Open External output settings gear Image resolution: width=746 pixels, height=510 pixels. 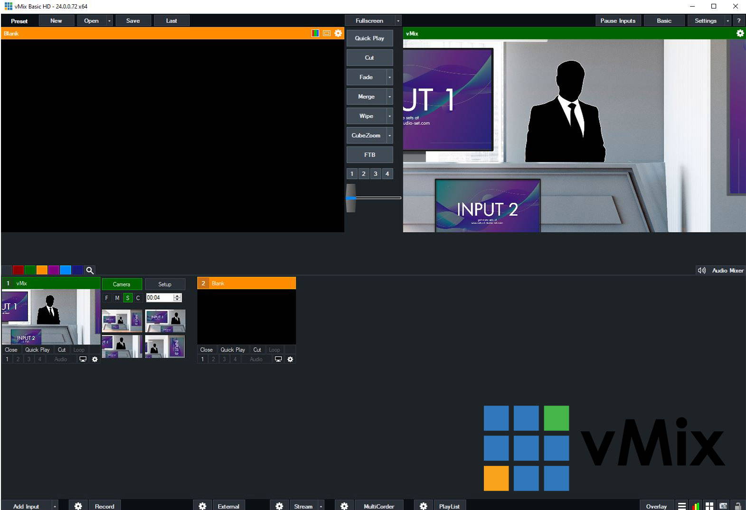tap(202, 506)
